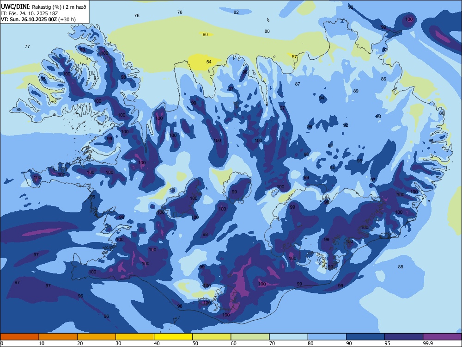Click the medium blue 90–95 legend swatch
This screenshot has height=347, width=462.
[x=365, y=337]
